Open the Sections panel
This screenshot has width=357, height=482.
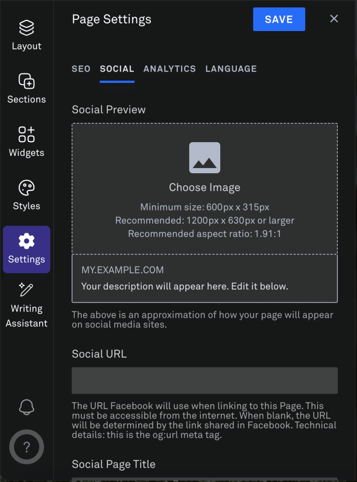pos(26,87)
